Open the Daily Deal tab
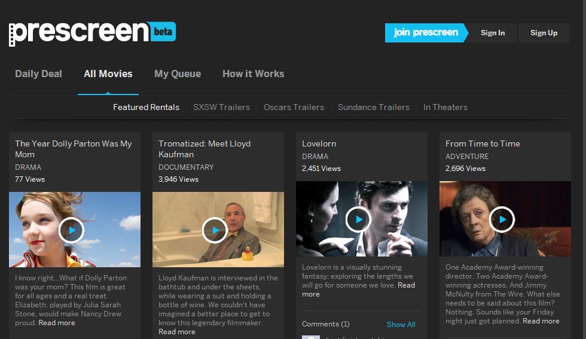The image size is (586, 339). tap(38, 74)
